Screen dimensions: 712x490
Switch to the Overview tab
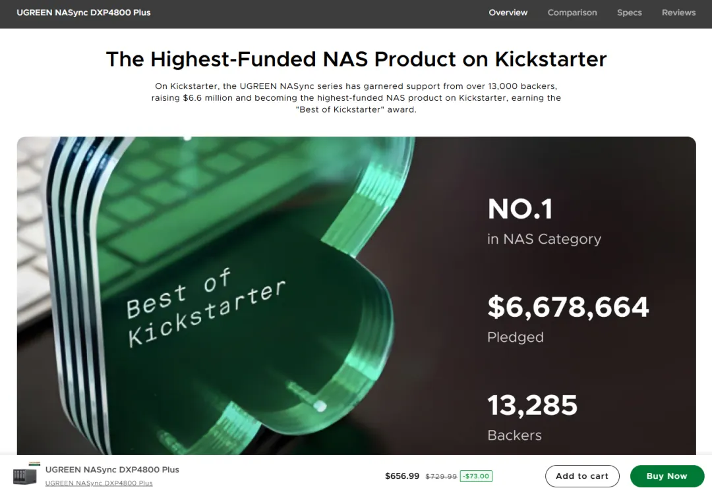click(508, 13)
